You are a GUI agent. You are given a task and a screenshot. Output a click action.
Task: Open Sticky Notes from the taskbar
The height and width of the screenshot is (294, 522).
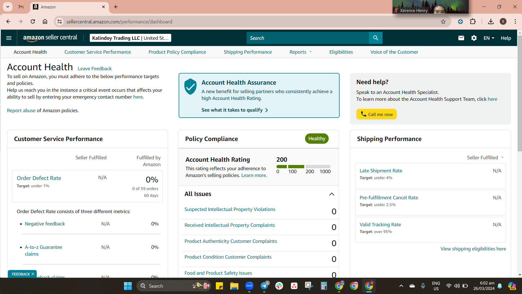[219, 286]
